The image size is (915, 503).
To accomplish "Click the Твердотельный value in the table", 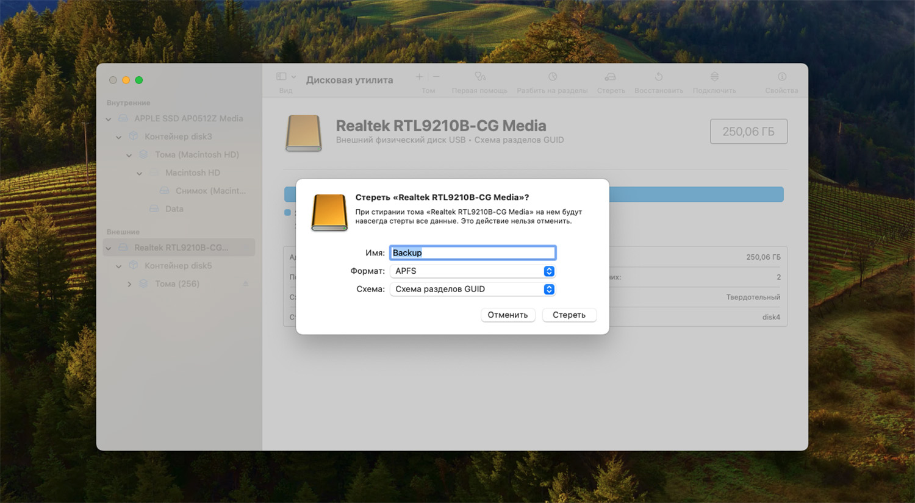I will pyautogui.click(x=753, y=297).
